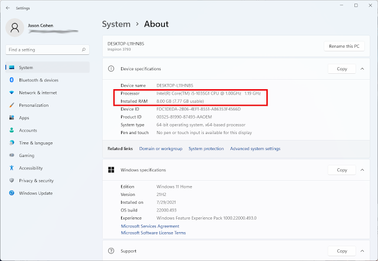The width and height of the screenshot is (378, 261).
Task: Click the question mark icon beside Support
Action: [x=111, y=251]
